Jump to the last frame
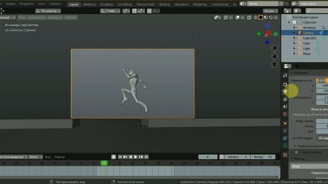 click(x=146, y=157)
